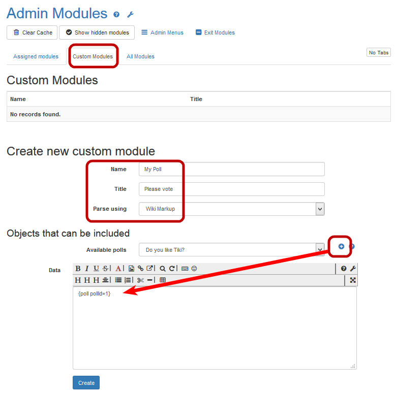The image size is (395, 394).
Task: Click the Create button
Action: (x=86, y=383)
